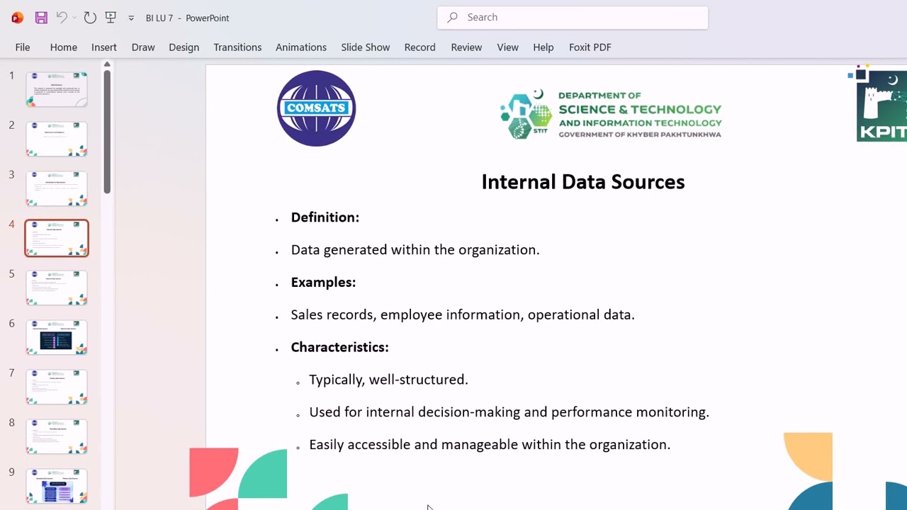Screen dimensions: 907x510
Task: Click the Search magnifier icon
Action: 452,17
